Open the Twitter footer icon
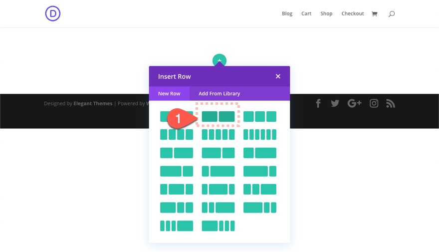 [335, 103]
